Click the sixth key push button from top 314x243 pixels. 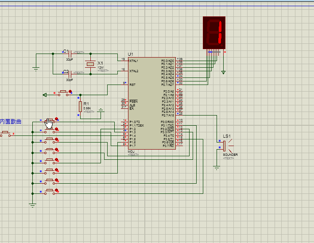point(50,172)
